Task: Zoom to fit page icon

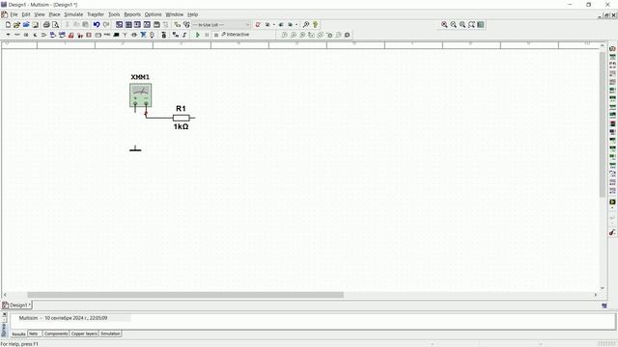Action: click(x=471, y=24)
